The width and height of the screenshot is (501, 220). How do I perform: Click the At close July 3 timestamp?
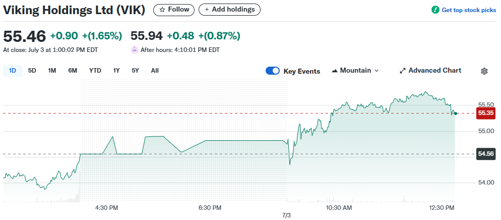point(50,50)
